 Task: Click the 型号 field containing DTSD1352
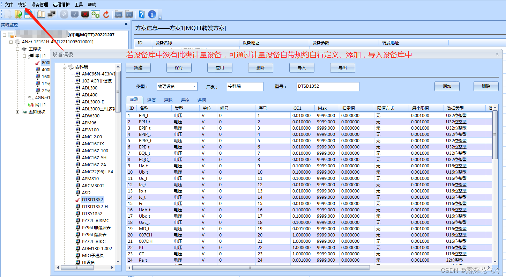coord(328,86)
